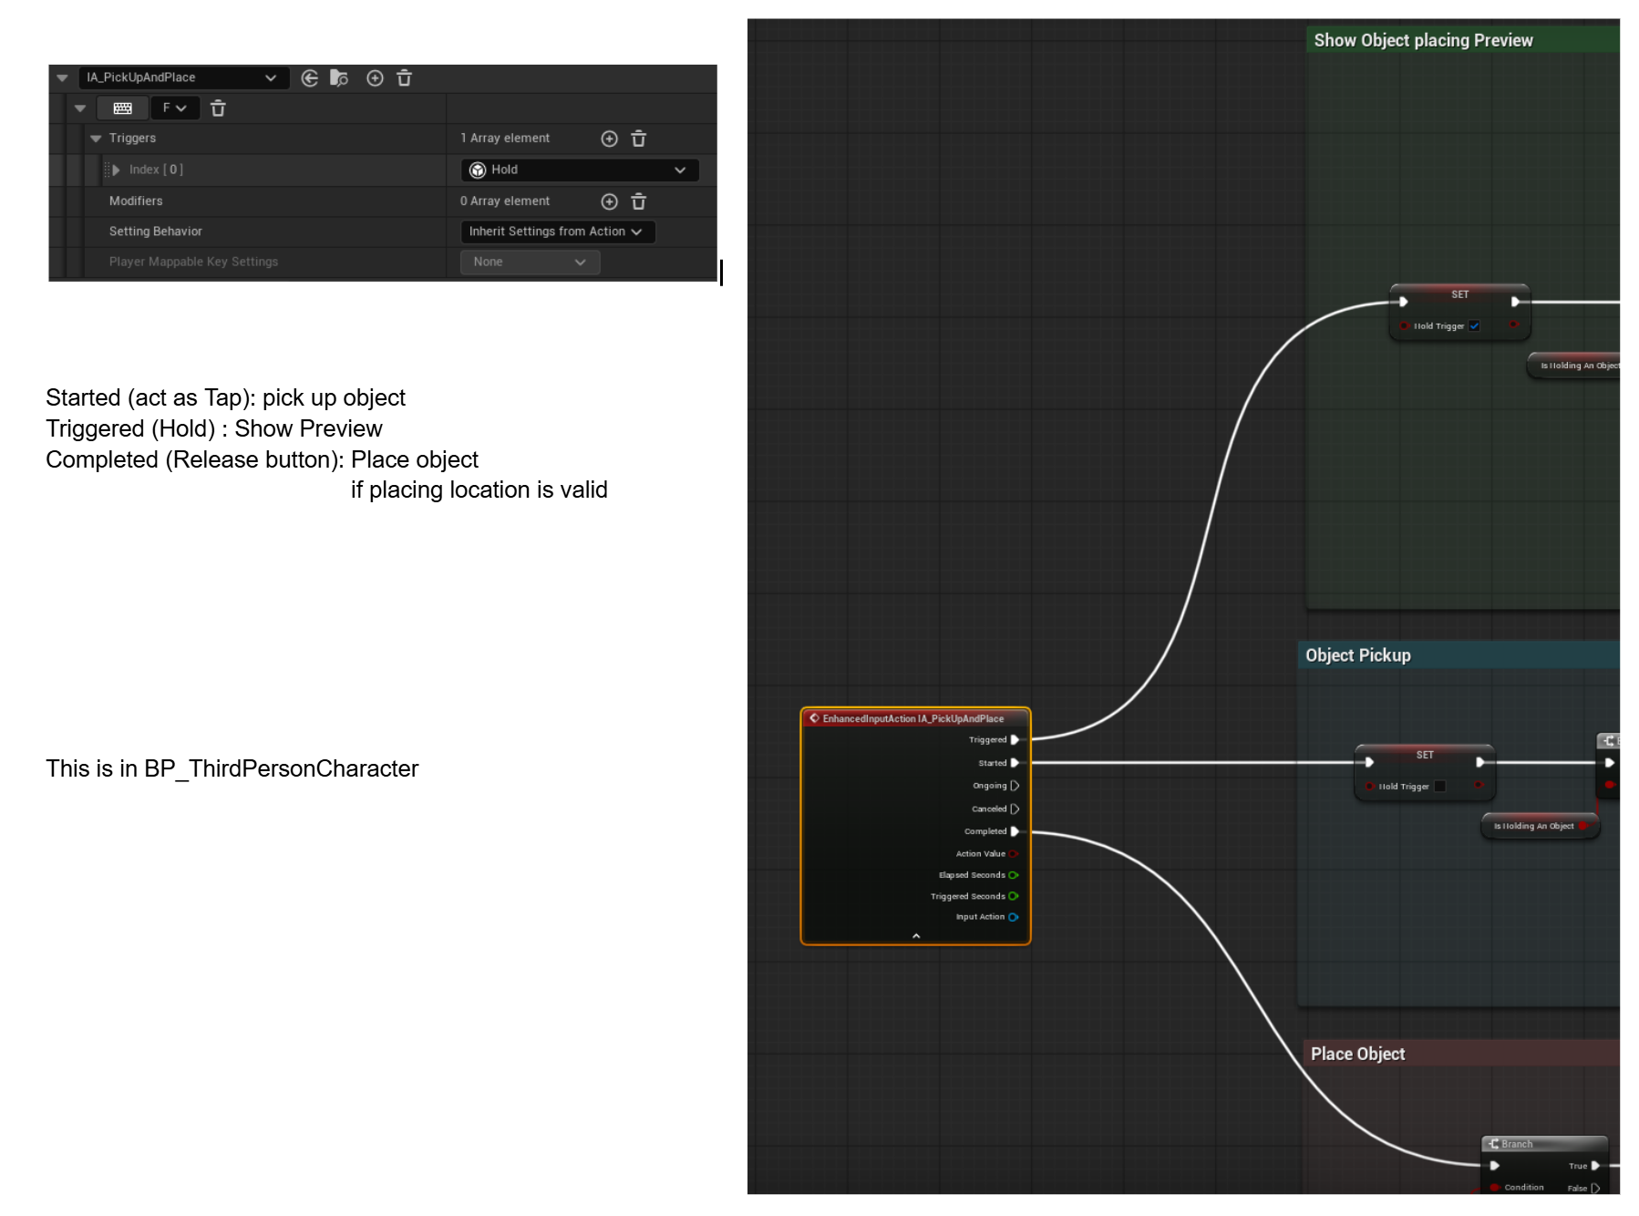
Task: Add a new element to the Triggers array
Action: (610, 139)
